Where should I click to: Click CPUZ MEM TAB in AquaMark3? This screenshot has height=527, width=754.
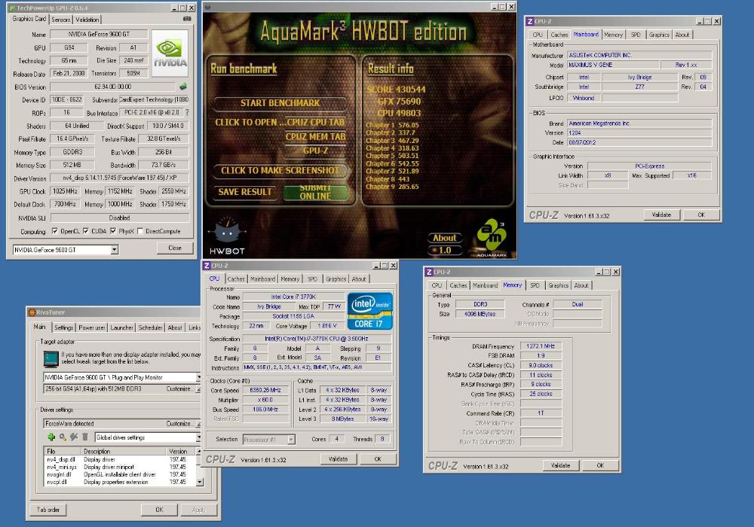click(315, 137)
